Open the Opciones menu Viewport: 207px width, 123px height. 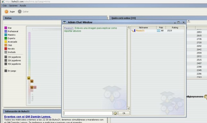(13, 6)
